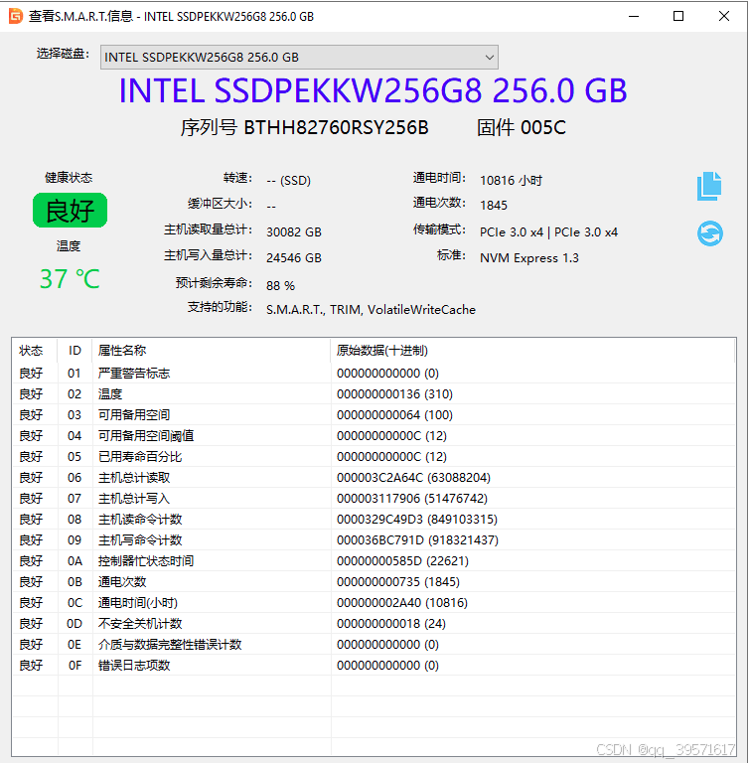Viewport: 750px width, 763px height.
Task: Click the S.M.A.R.T., TRIM, VolatileWriteCache features text
Action: (371, 310)
